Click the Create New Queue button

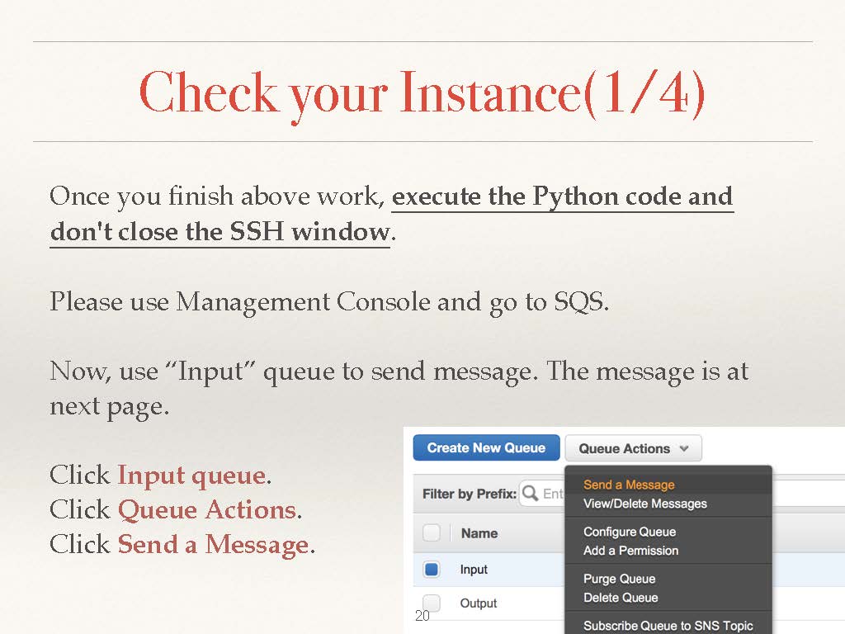(x=486, y=448)
